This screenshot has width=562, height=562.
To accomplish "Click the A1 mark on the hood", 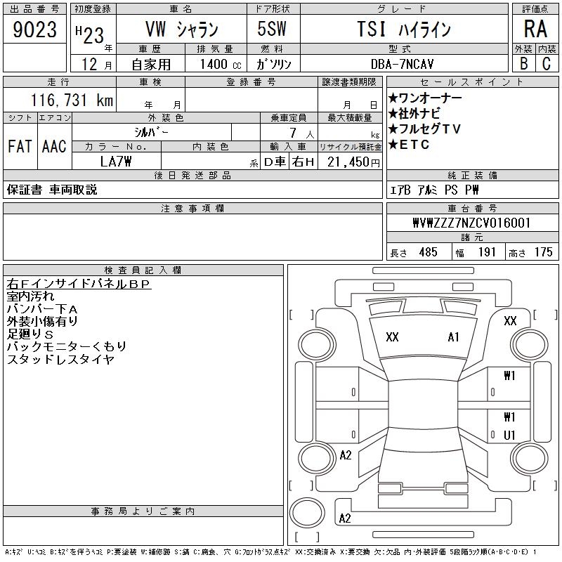I will pyautogui.click(x=453, y=337).
